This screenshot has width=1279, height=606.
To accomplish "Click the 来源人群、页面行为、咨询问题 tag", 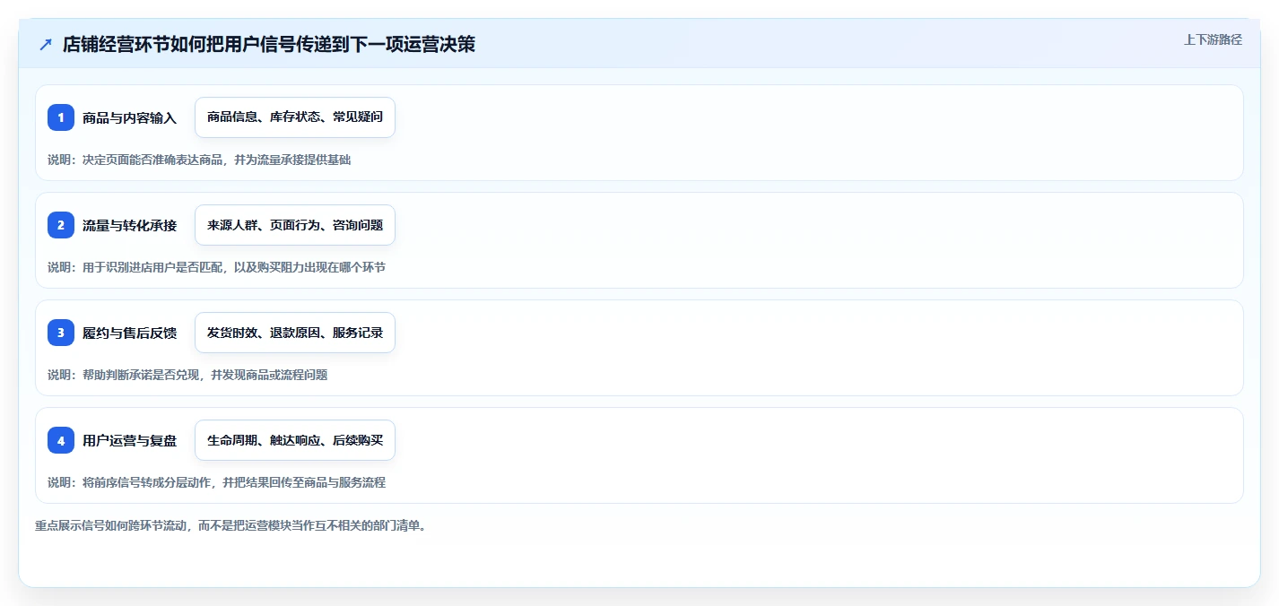I will pyautogui.click(x=295, y=225).
